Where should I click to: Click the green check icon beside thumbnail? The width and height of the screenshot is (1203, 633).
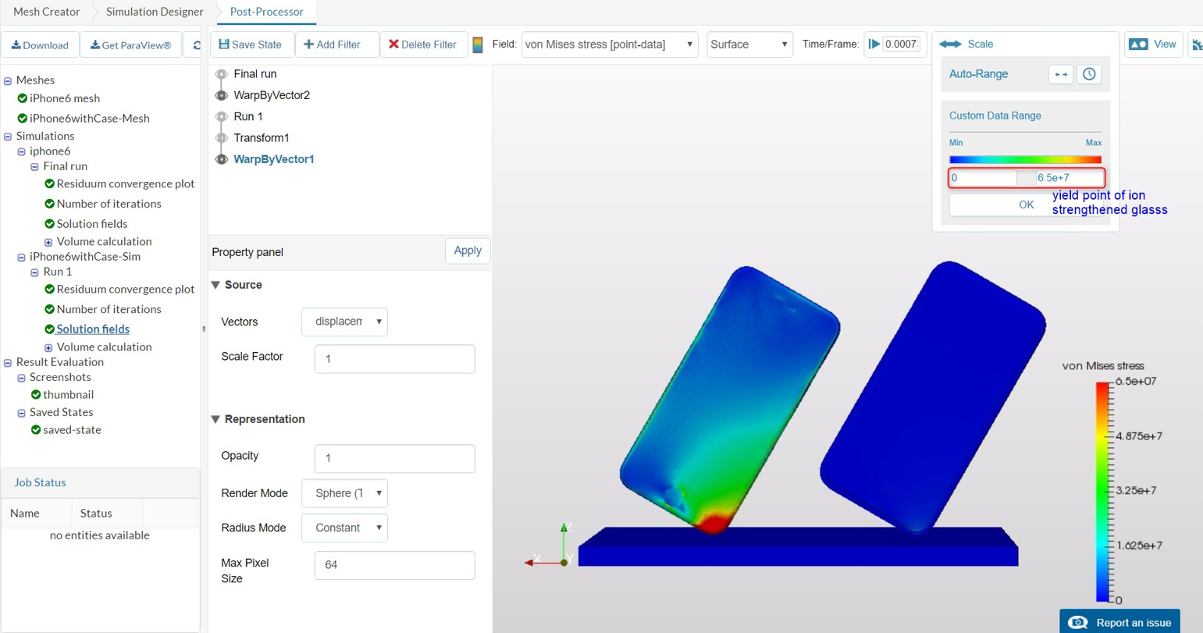(x=36, y=395)
